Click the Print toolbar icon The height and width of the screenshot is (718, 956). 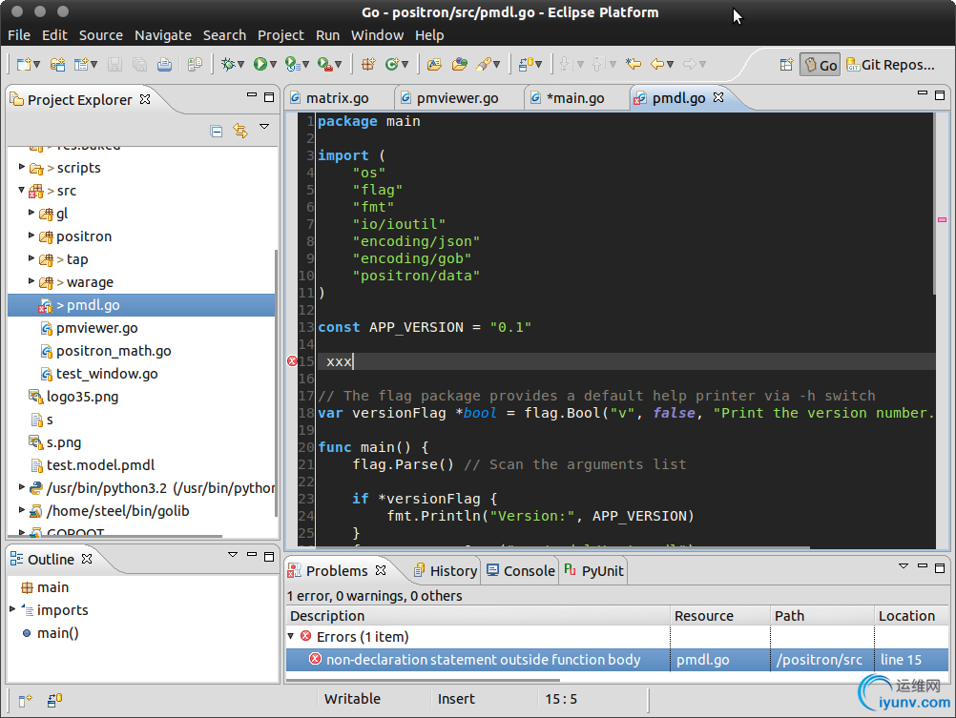click(x=164, y=65)
